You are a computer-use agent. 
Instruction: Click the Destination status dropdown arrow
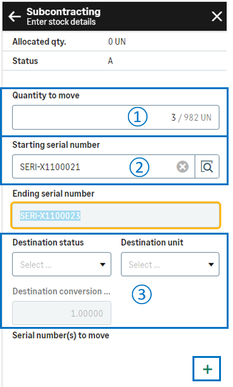point(103,264)
